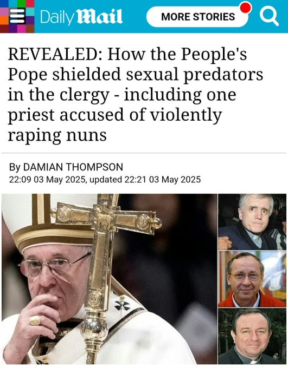The image size is (288, 368).
Task: Click the grey divider below the headline
Action: point(144,153)
